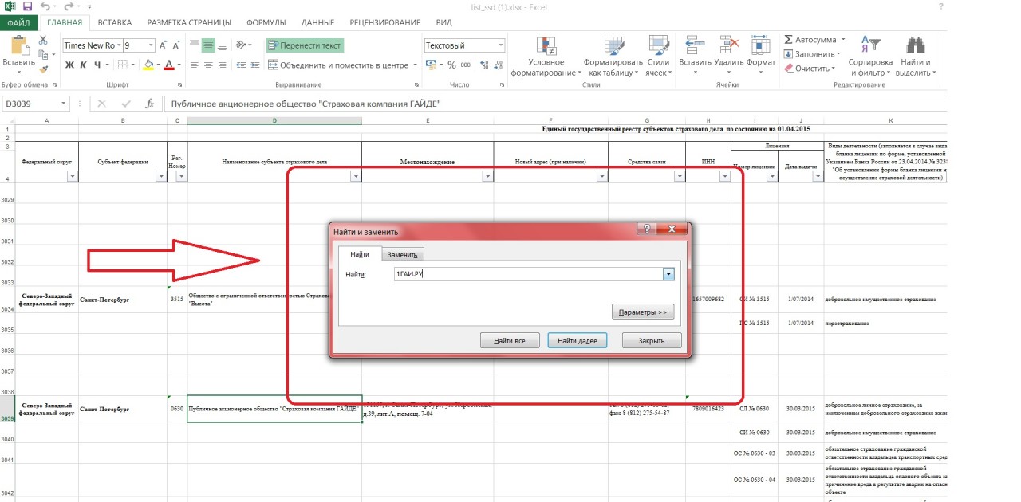Open fill color dropdown arrow
The height and width of the screenshot is (502, 1021).
tap(158, 65)
